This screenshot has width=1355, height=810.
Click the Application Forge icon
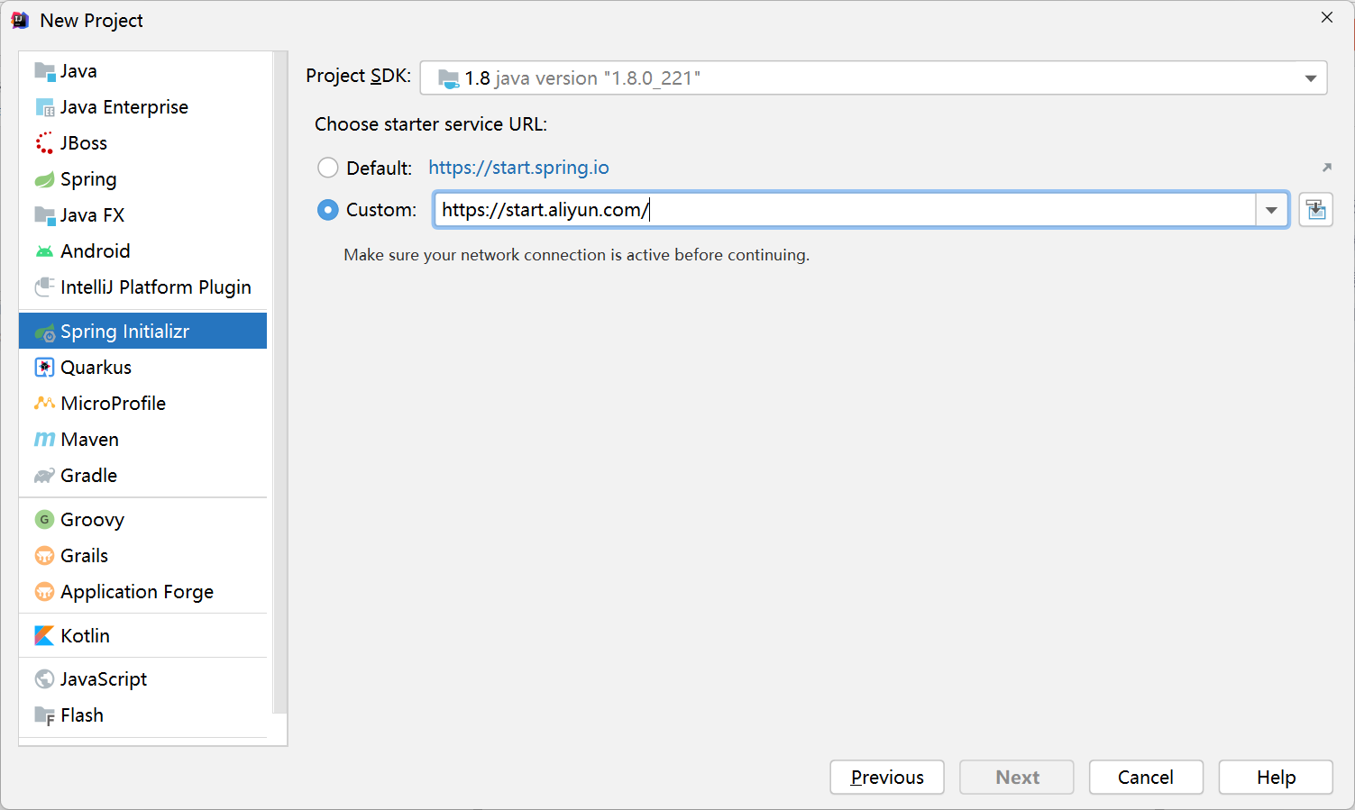pyautogui.click(x=44, y=592)
